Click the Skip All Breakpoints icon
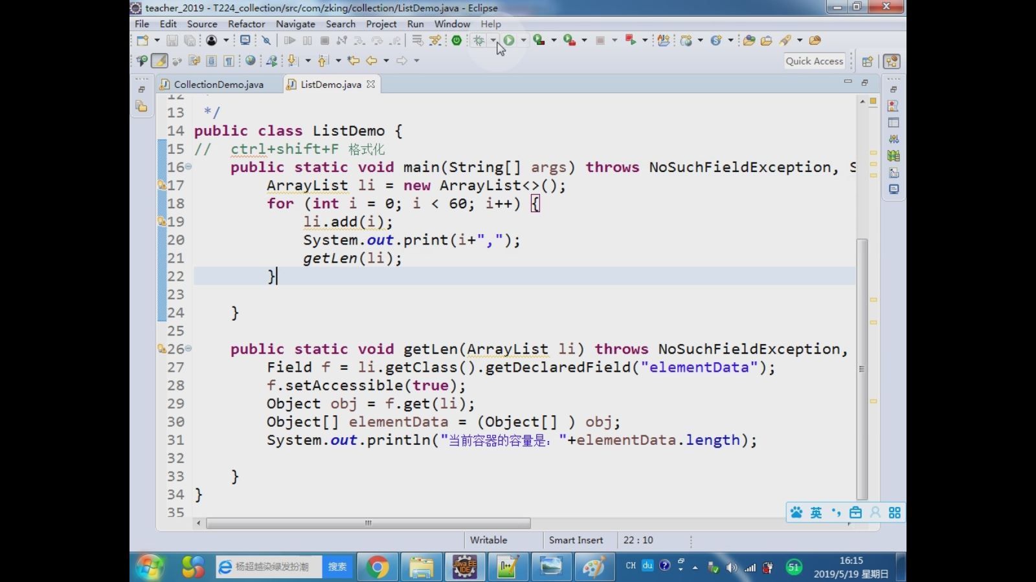Viewport: 1036px width, 582px height. click(x=266, y=40)
